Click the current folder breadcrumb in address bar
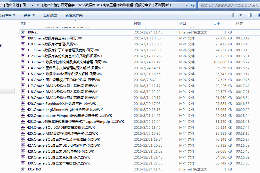Image resolution: width=260 pixels, height=173 pixels. (x=103, y=5)
